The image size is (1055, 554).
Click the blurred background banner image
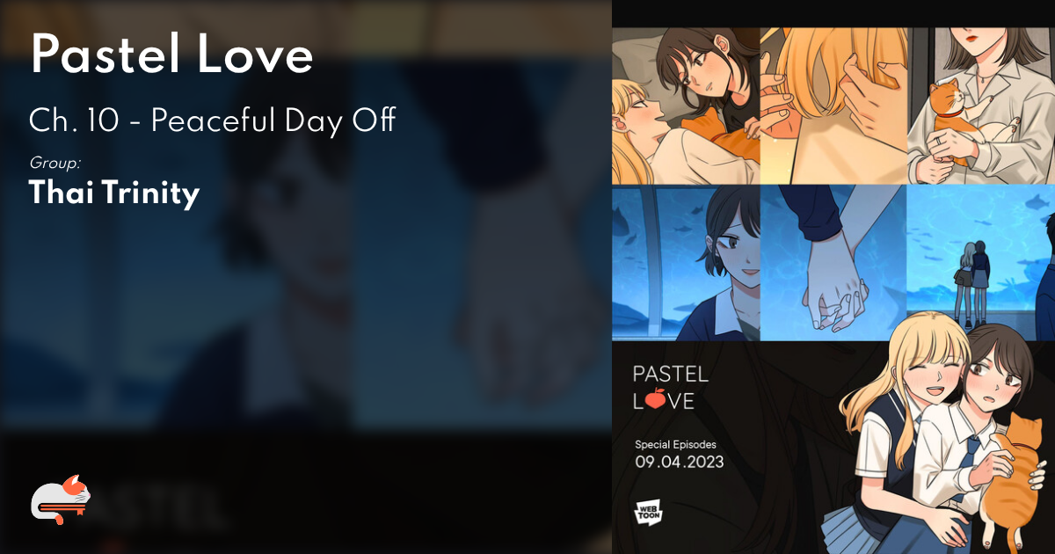(306, 277)
